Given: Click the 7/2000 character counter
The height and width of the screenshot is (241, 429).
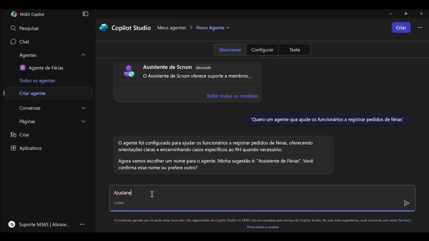Looking at the screenshot, I should (x=119, y=203).
